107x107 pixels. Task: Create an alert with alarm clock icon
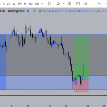pos(78,4)
